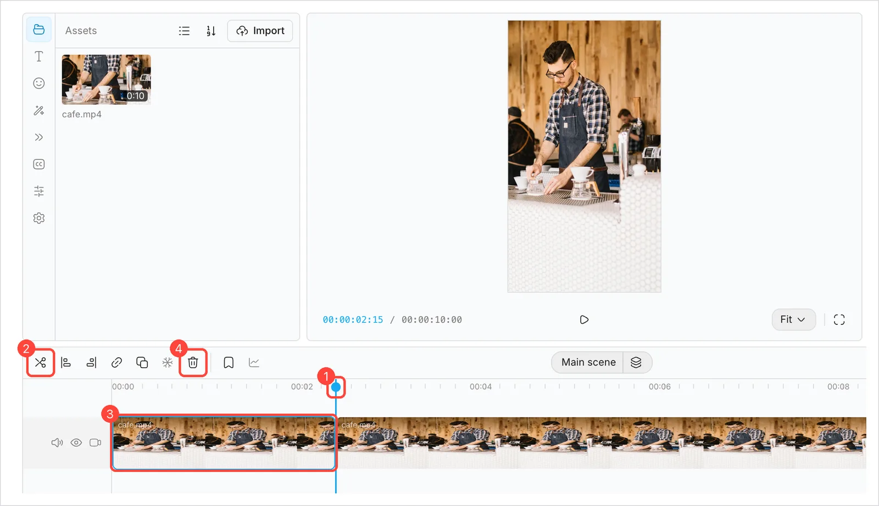Click the cafe.mp4 file name
This screenshot has width=879, height=506.
[x=81, y=114]
